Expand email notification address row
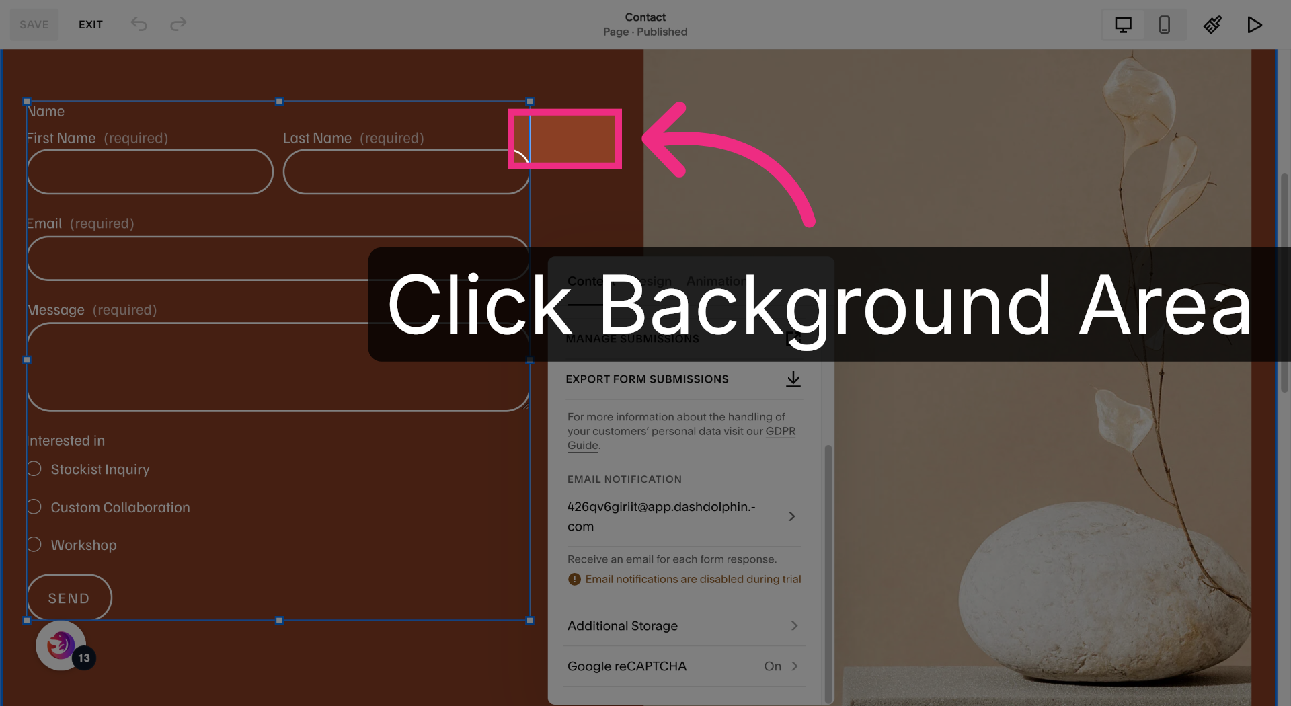The height and width of the screenshot is (706, 1291). tap(683, 516)
